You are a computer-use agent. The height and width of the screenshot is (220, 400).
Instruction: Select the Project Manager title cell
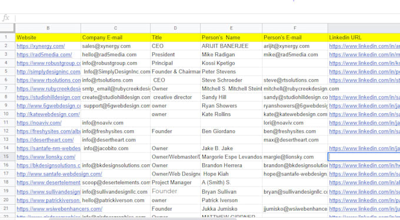pos(175,182)
